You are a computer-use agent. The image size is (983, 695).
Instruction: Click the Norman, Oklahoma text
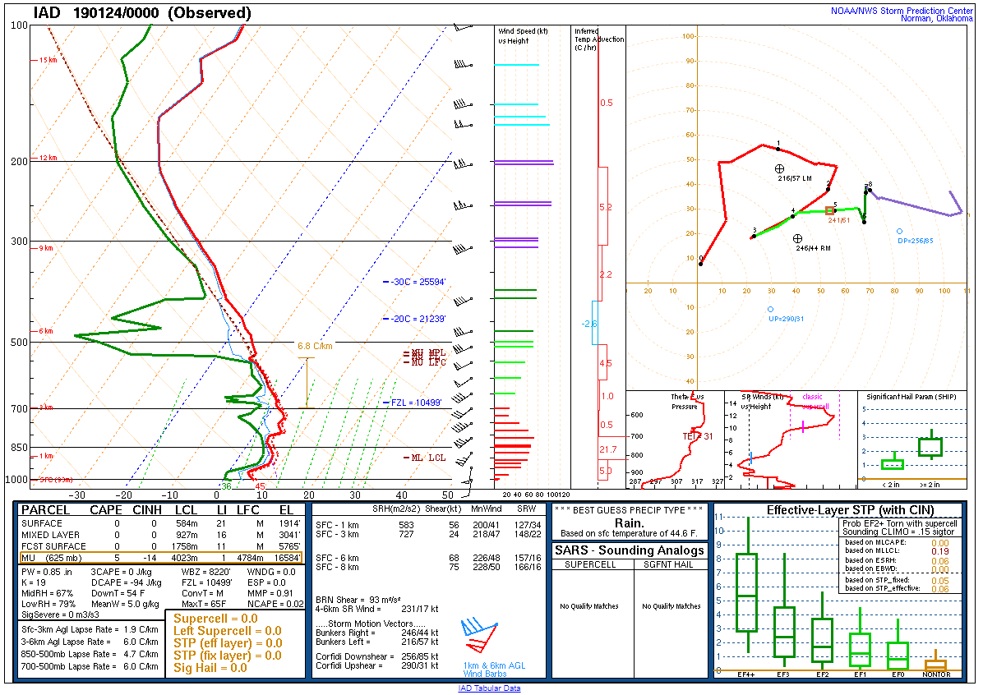click(937, 19)
